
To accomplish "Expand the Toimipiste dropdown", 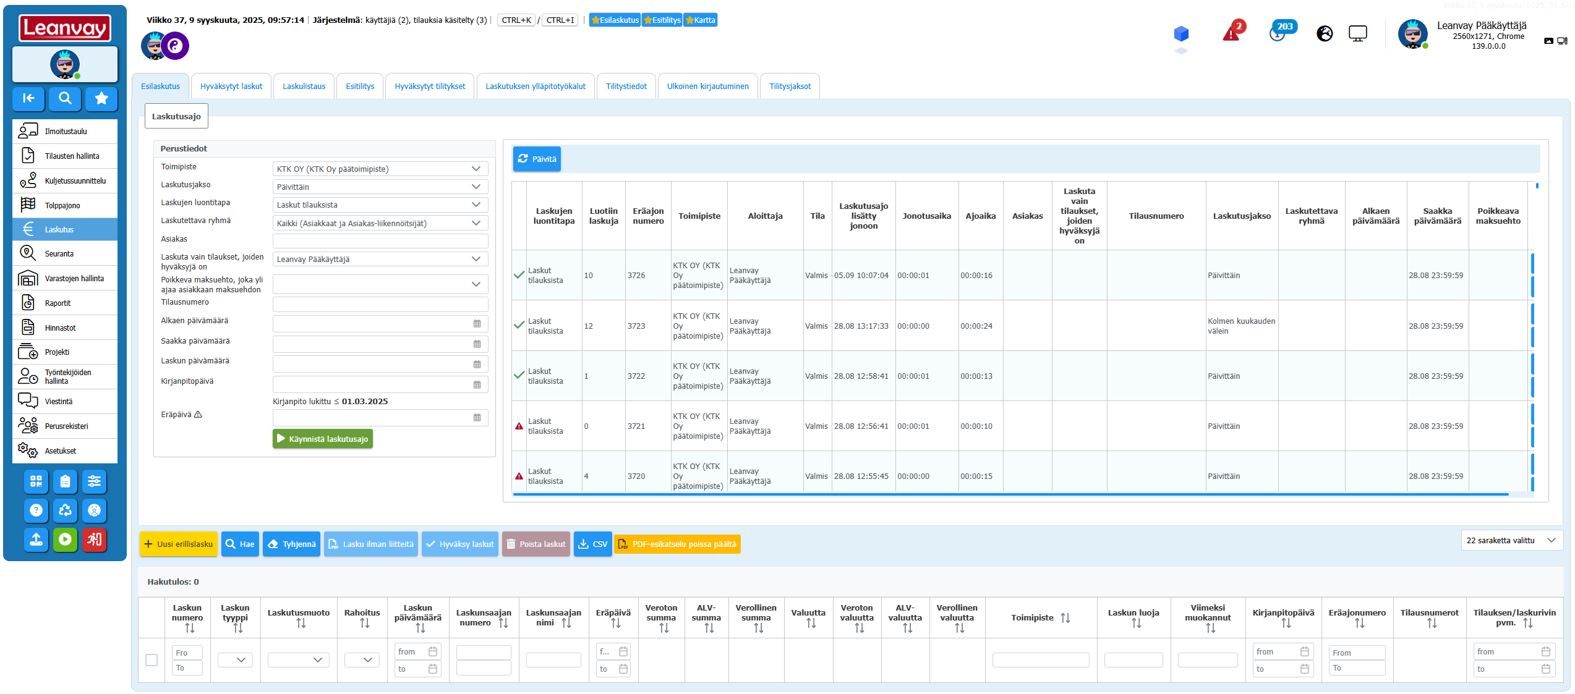I will click(380, 169).
